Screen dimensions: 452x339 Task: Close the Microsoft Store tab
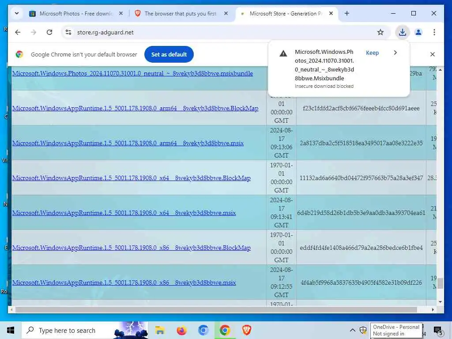pyautogui.click(x=331, y=13)
